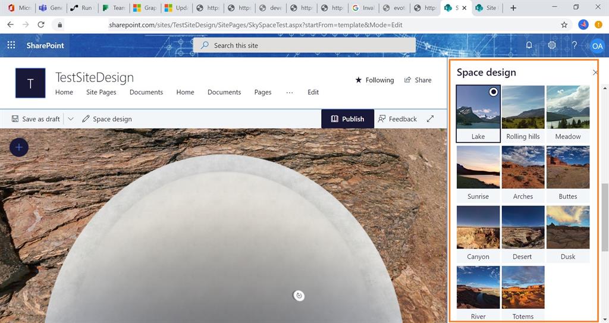Choose the River environment thumbnail
Screen dimensions: 609x323
478,293
